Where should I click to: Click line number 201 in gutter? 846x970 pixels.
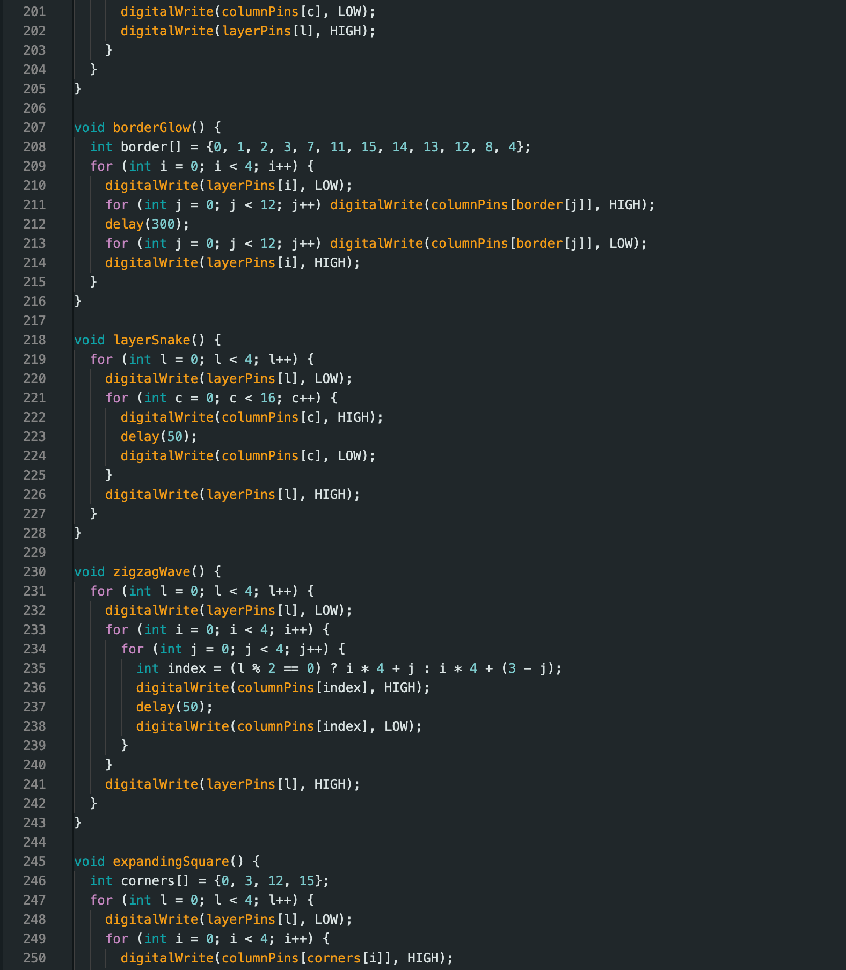[x=34, y=12]
